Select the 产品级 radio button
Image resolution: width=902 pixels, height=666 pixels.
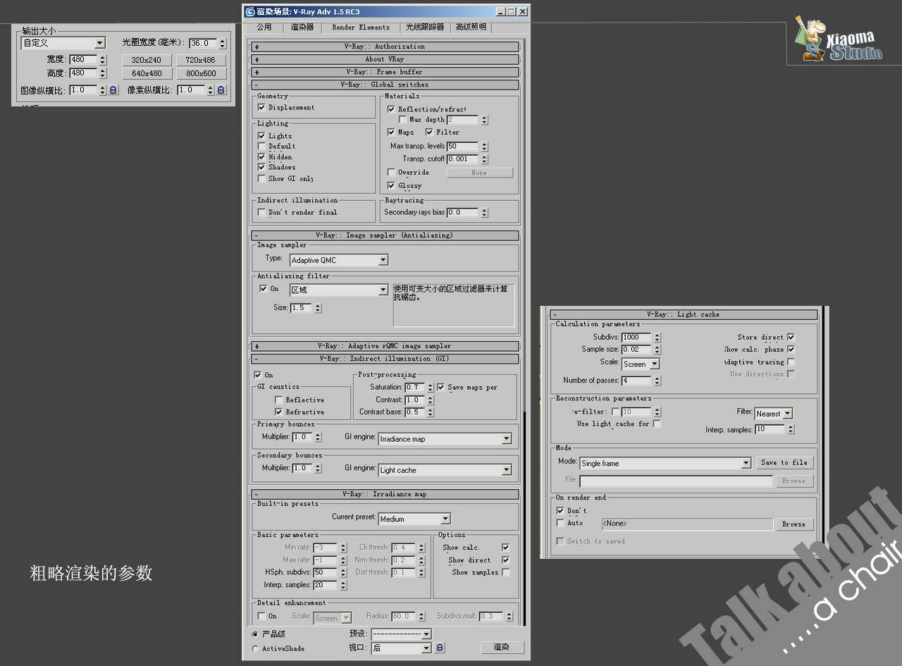pos(255,634)
